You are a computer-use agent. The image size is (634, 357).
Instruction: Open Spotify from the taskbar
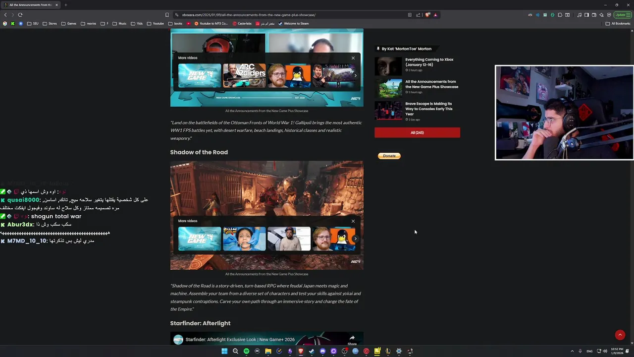[x=246, y=351]
